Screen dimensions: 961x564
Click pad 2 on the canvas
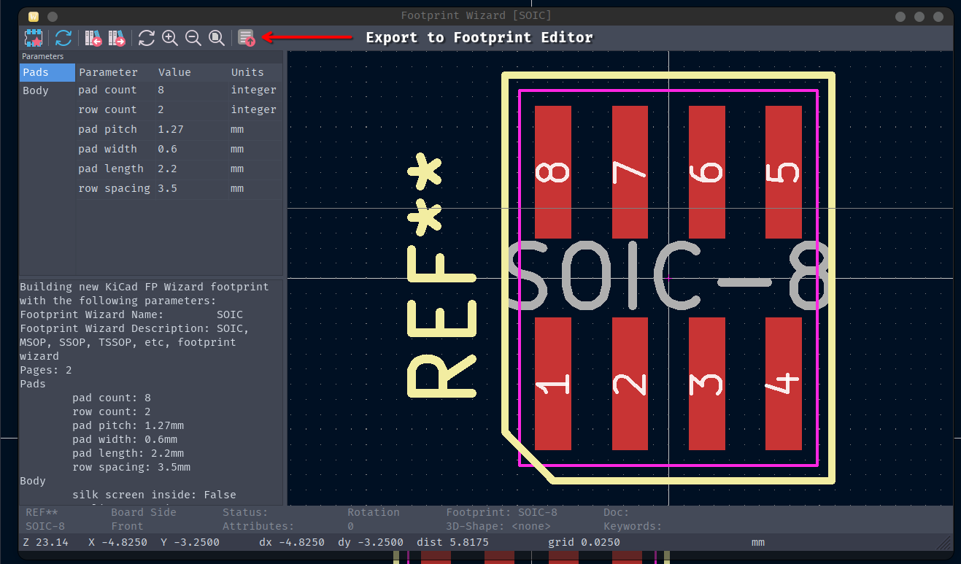coord(630,384)
